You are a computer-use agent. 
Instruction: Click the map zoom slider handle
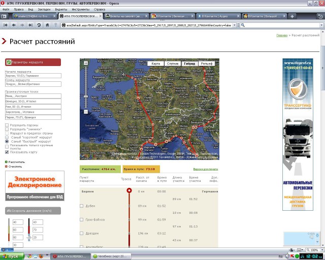click(86, 96)
